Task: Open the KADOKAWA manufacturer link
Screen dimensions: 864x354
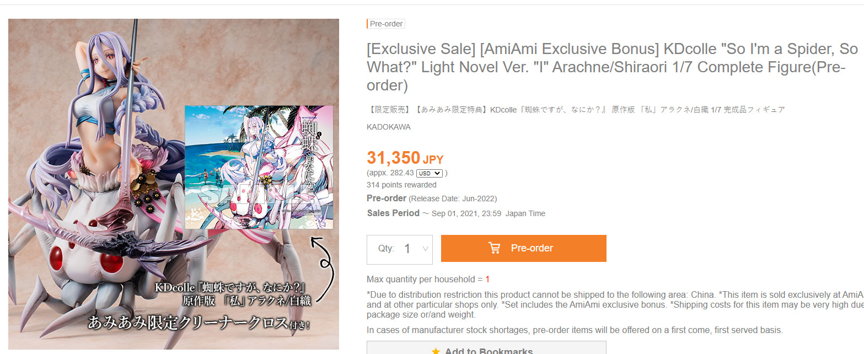Action: (389, 127)
